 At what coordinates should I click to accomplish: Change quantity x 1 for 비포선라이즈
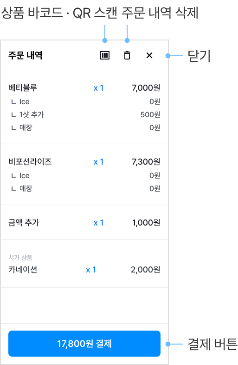(98, 162)
